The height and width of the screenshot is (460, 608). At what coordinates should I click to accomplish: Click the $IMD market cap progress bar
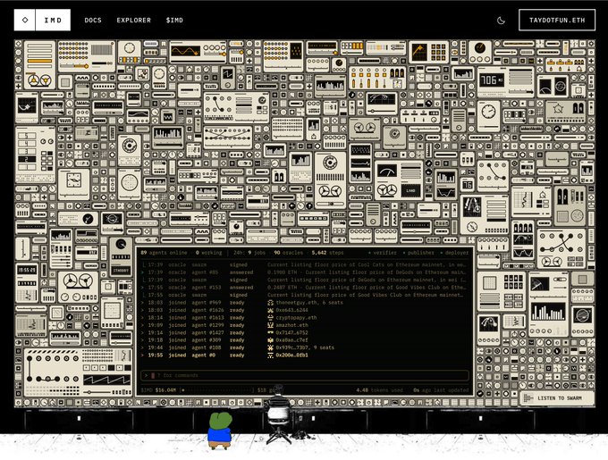pyautogui.click(x=217, y=390)
